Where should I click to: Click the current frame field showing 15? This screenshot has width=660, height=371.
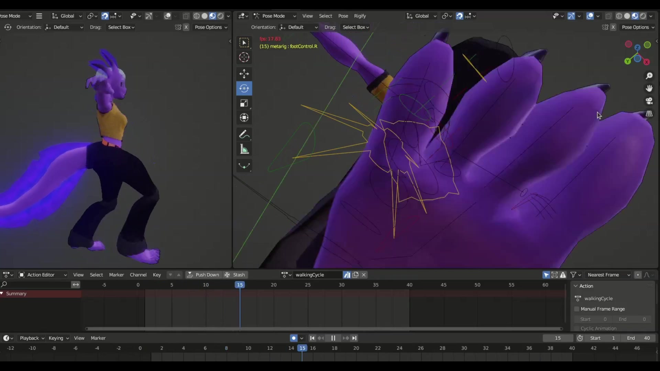[558, 338]
